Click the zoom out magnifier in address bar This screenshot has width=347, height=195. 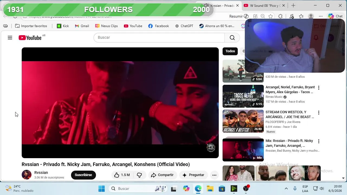click(263, 16)
